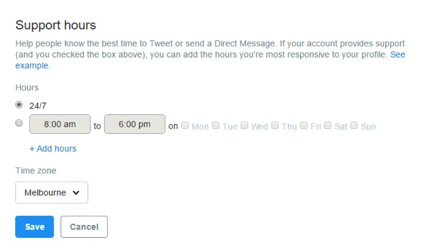Click the + Add hours link

coord(53,149)
